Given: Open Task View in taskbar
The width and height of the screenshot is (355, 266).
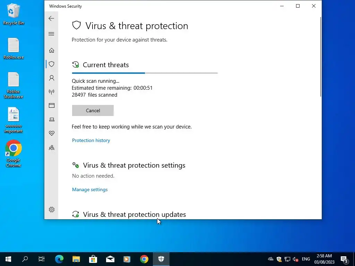Looking at the screenshot, I should 42,259.
